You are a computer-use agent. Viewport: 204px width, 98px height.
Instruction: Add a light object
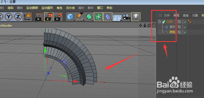136,17
